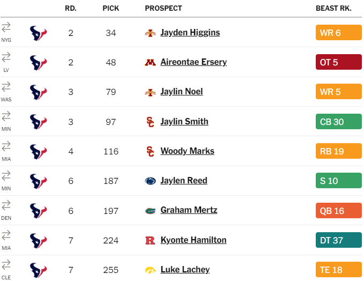Open Jayden Higgins prospect link

coord(190,33)
